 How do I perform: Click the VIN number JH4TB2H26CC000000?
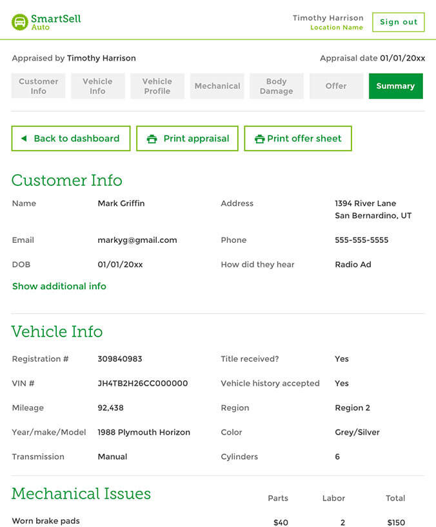143,384
